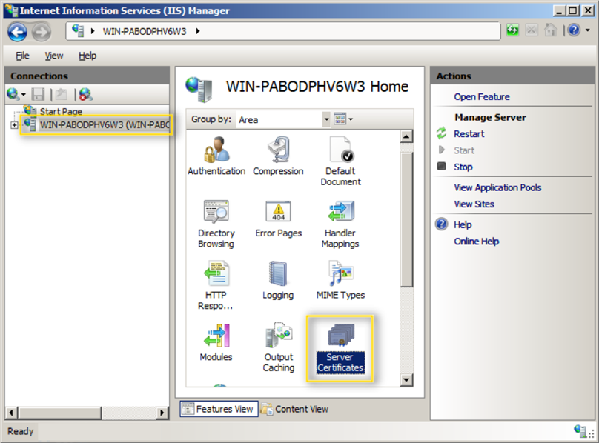This screenshot has width=599, height=443.
Task: Click the View Application Pools link
Action: click(x=497, y=187)
